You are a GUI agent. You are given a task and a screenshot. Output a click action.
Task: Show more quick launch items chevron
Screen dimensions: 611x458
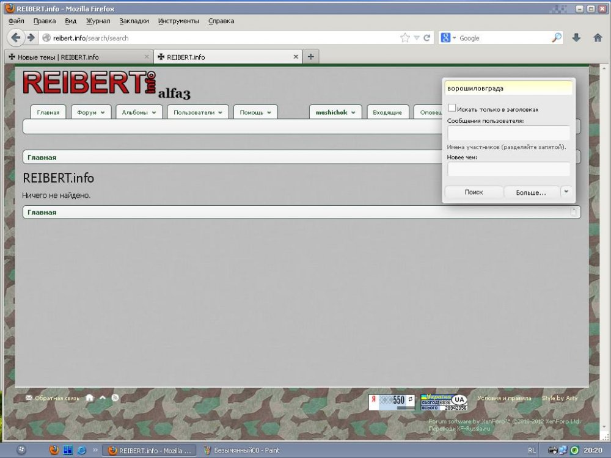click(95, 450)
